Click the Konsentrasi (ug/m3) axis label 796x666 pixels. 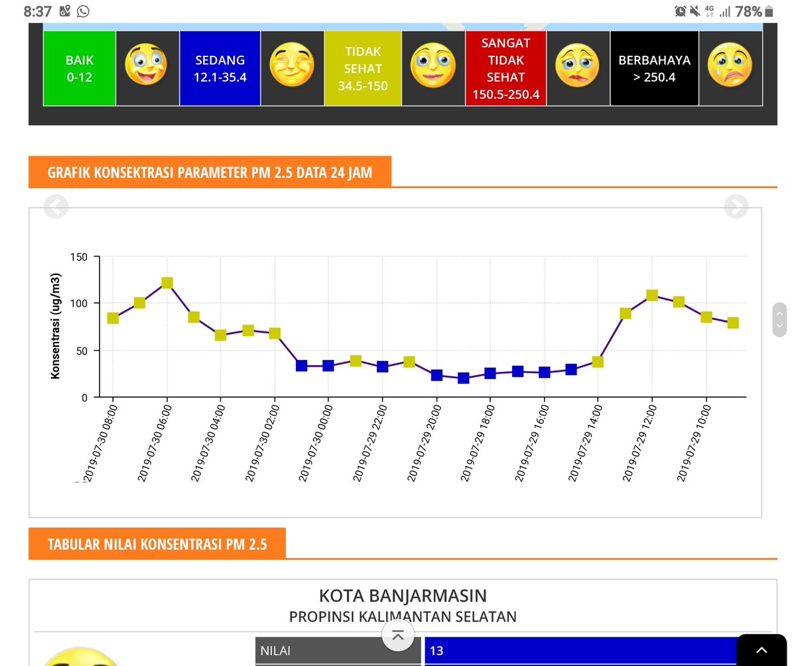click(x=56, y=325)
